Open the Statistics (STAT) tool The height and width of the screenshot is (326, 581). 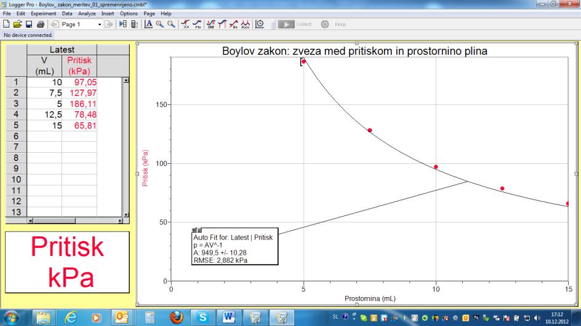(211, 24)
